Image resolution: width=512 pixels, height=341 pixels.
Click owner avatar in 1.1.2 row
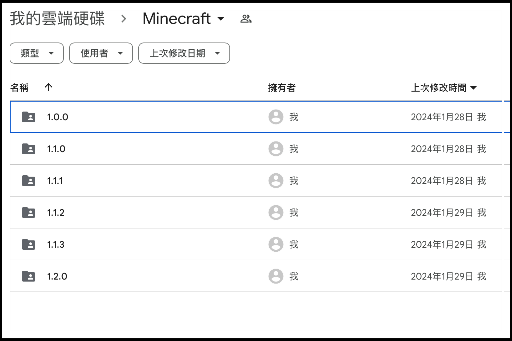pos(276,213)
